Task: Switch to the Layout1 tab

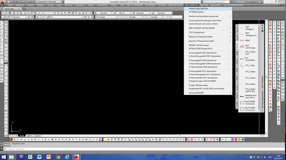Action: tap(29, 136)
